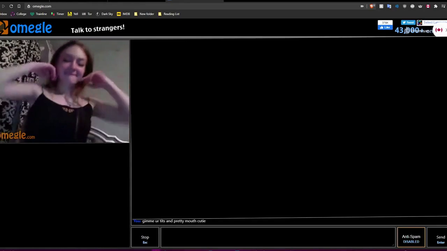Click the chat message input field

coord(278,238)
